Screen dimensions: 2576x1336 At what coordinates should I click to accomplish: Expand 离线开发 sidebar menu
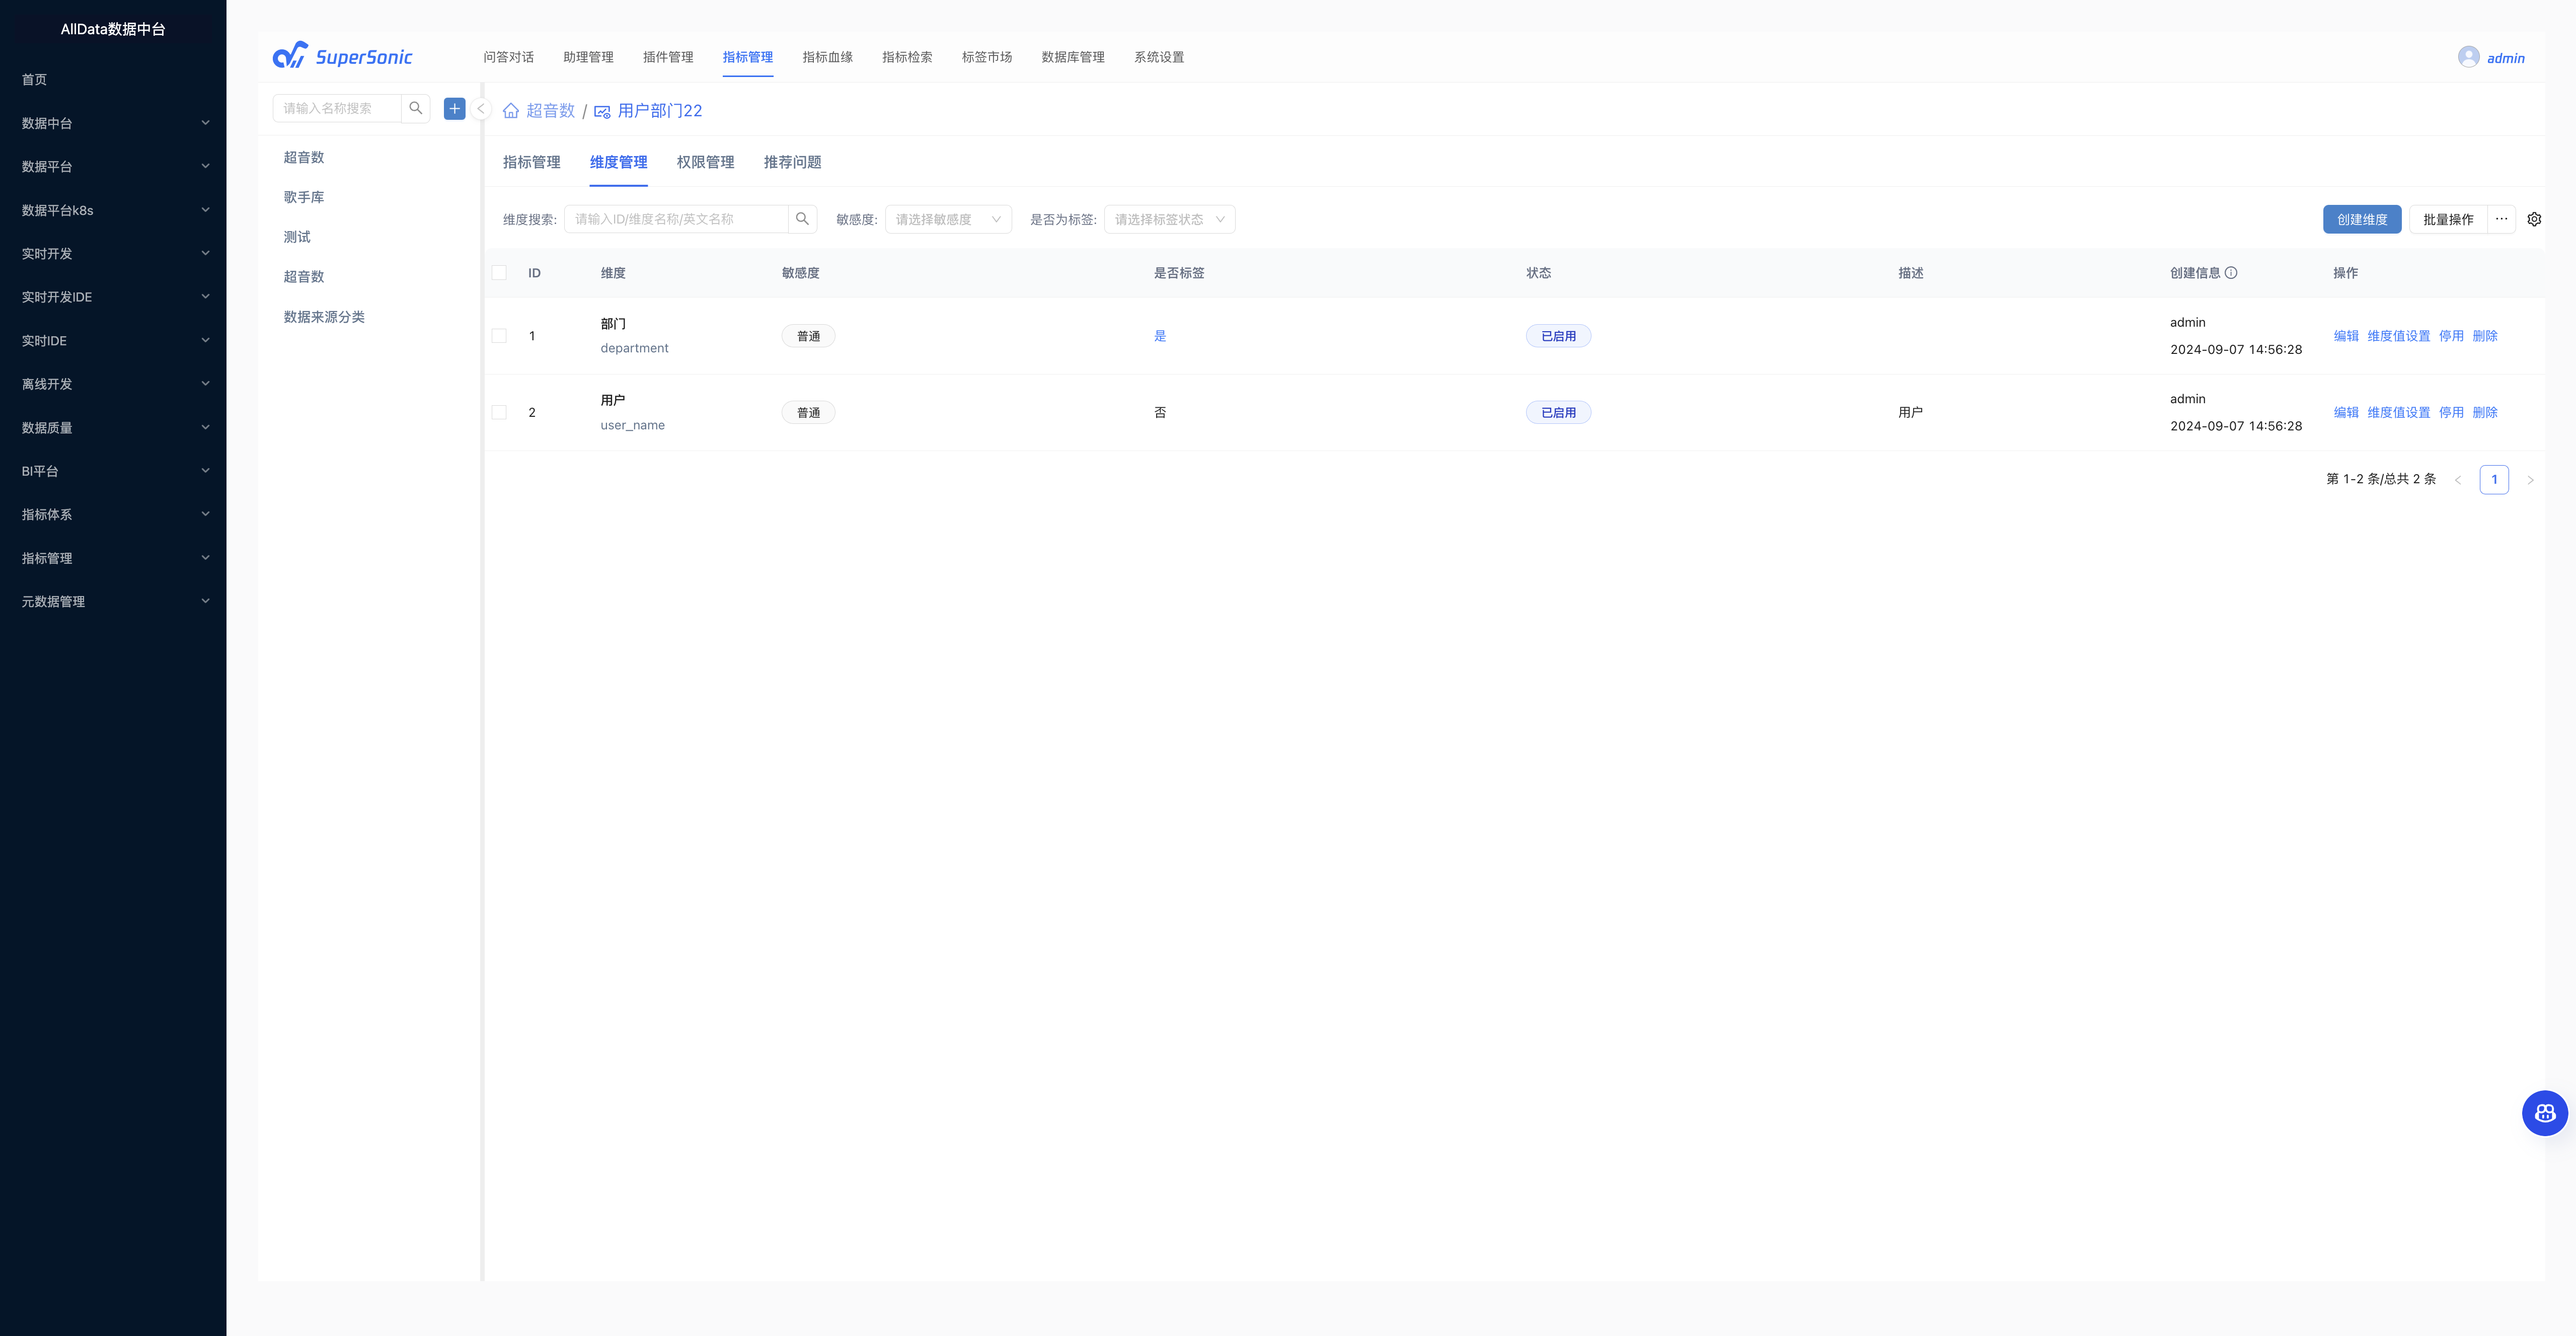click(x=113, y=384)
